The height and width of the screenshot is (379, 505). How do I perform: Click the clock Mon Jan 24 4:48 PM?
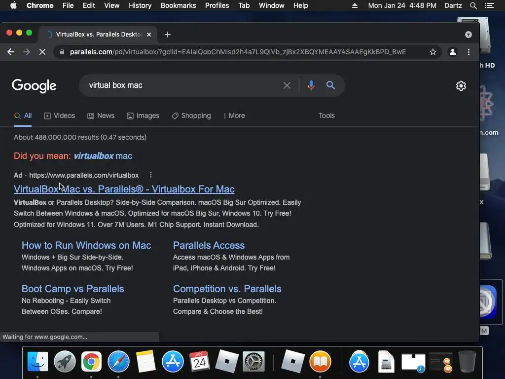(402, 5)
